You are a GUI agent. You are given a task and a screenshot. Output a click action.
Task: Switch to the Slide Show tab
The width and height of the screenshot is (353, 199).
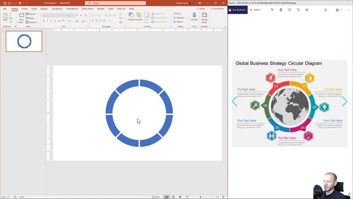[88, 9]
